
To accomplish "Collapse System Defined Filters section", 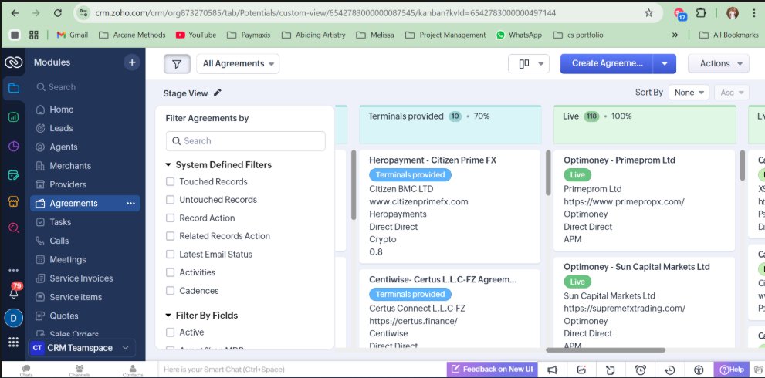I will coord(168,165).
